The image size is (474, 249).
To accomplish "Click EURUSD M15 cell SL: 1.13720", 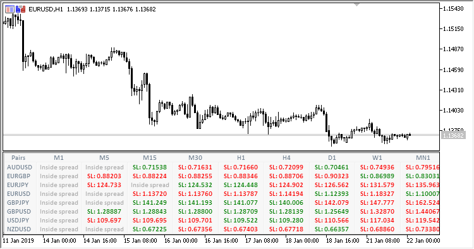I will click(x=150, y=193).
